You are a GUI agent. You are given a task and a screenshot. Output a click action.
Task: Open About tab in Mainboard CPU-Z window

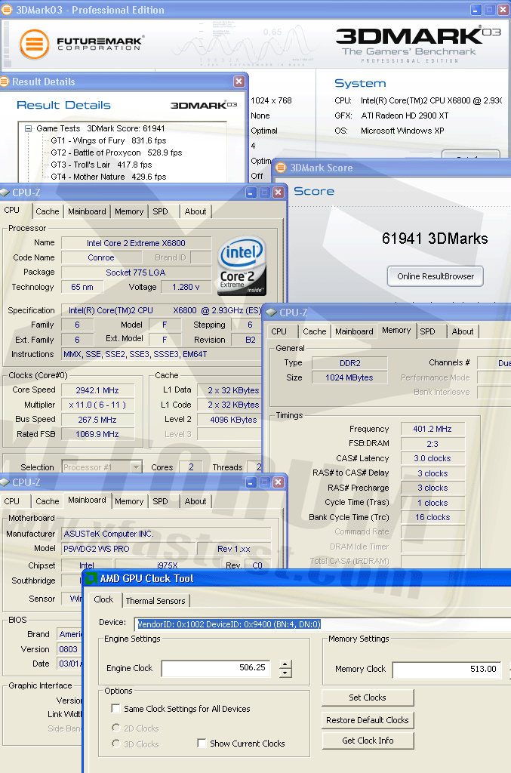[195, 501]
